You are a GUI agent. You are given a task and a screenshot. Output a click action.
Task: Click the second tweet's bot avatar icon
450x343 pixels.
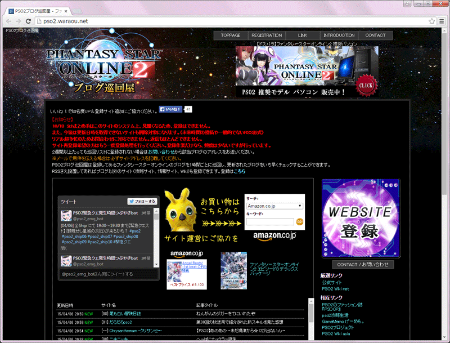[x=66, y=261]
